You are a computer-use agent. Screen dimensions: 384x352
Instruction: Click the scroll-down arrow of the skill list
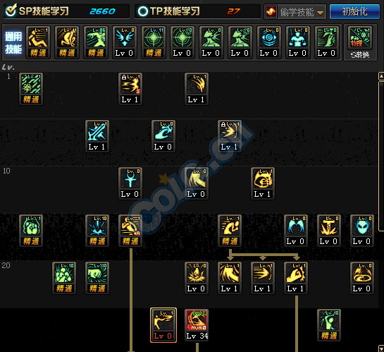coord(381,348)
